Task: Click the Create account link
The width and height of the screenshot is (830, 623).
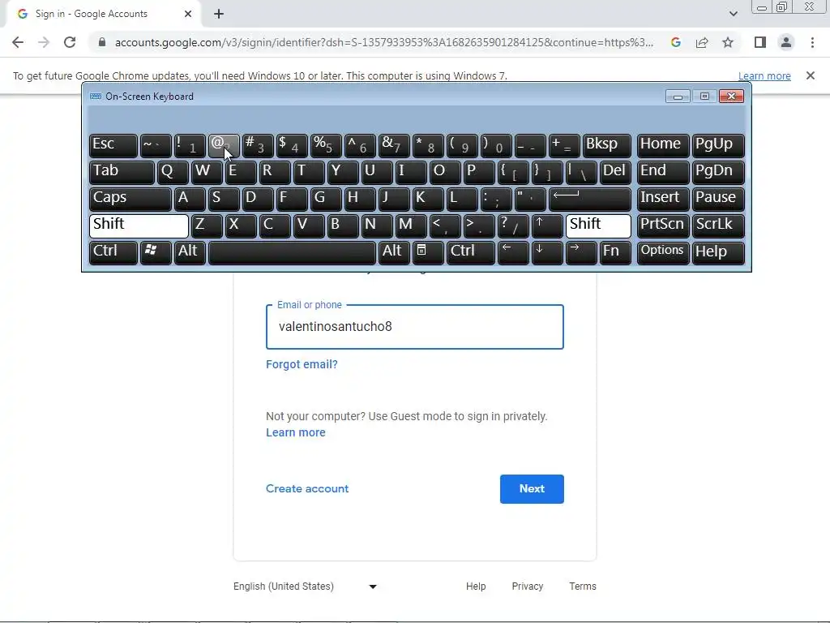Action: (307, 488)
